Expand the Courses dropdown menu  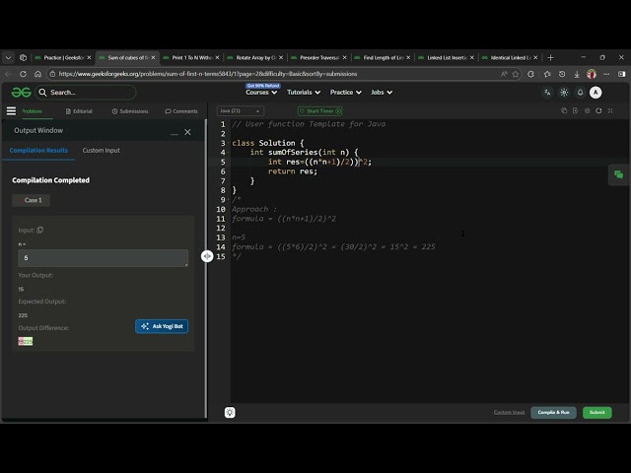click(261, 93)
